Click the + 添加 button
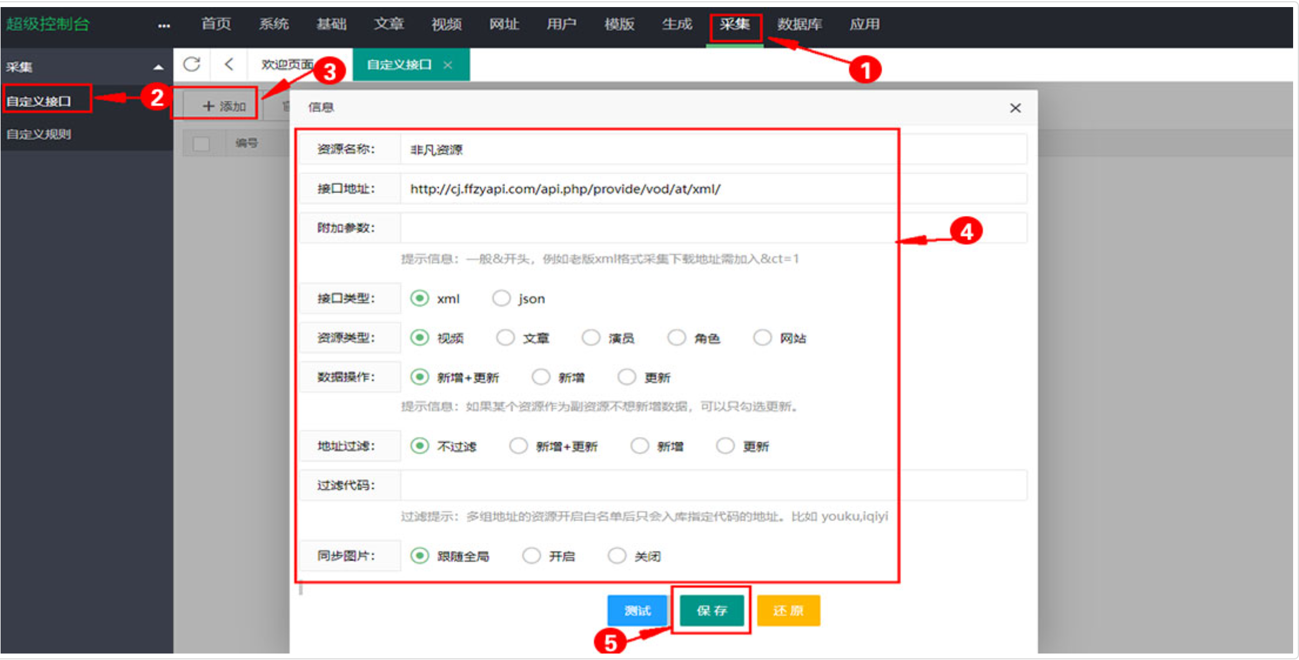This screenshot has width=1299, height=660. pos(223,106)
